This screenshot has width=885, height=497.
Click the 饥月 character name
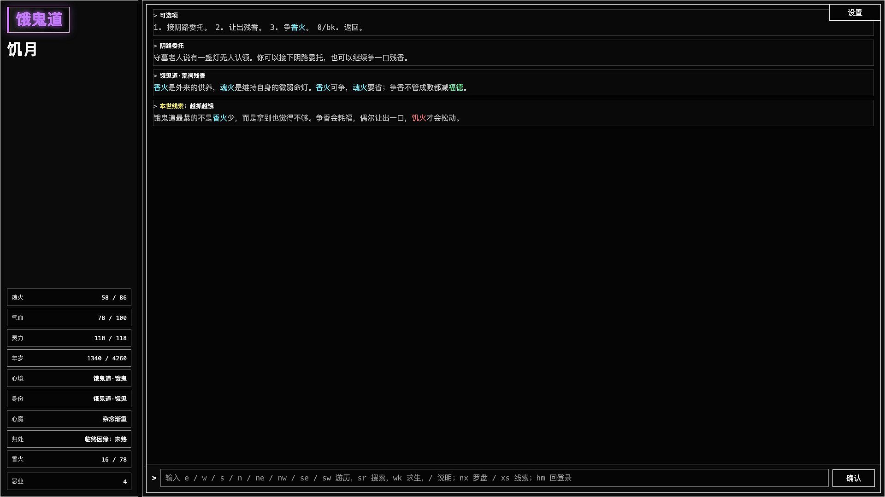(x=22, y=49)
